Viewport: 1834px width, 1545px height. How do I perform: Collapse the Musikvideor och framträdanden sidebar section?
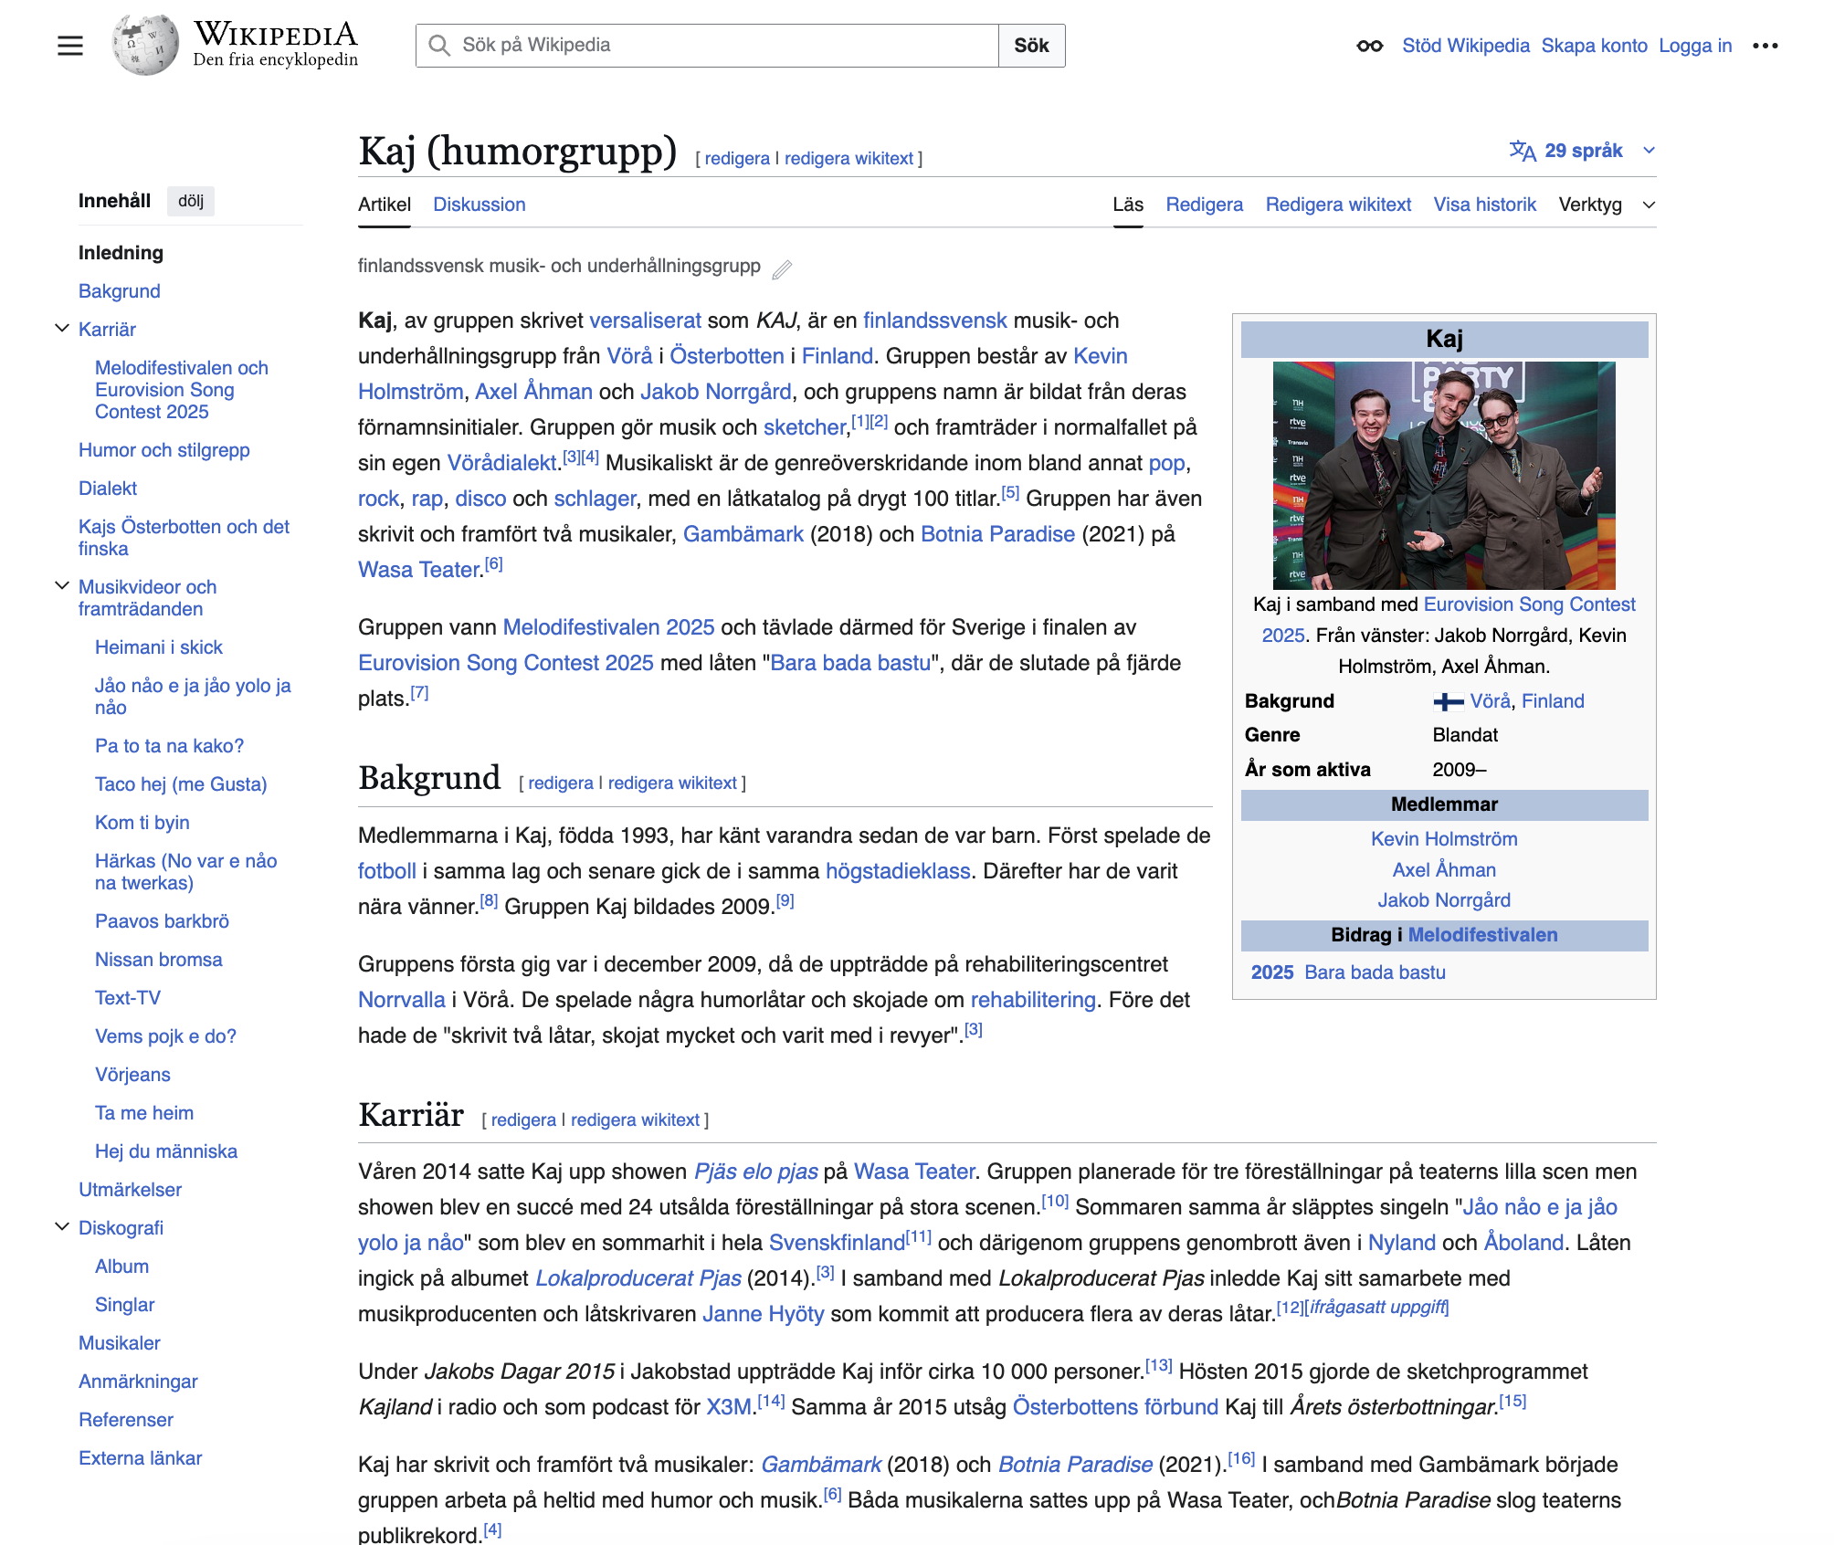point(62,586)
